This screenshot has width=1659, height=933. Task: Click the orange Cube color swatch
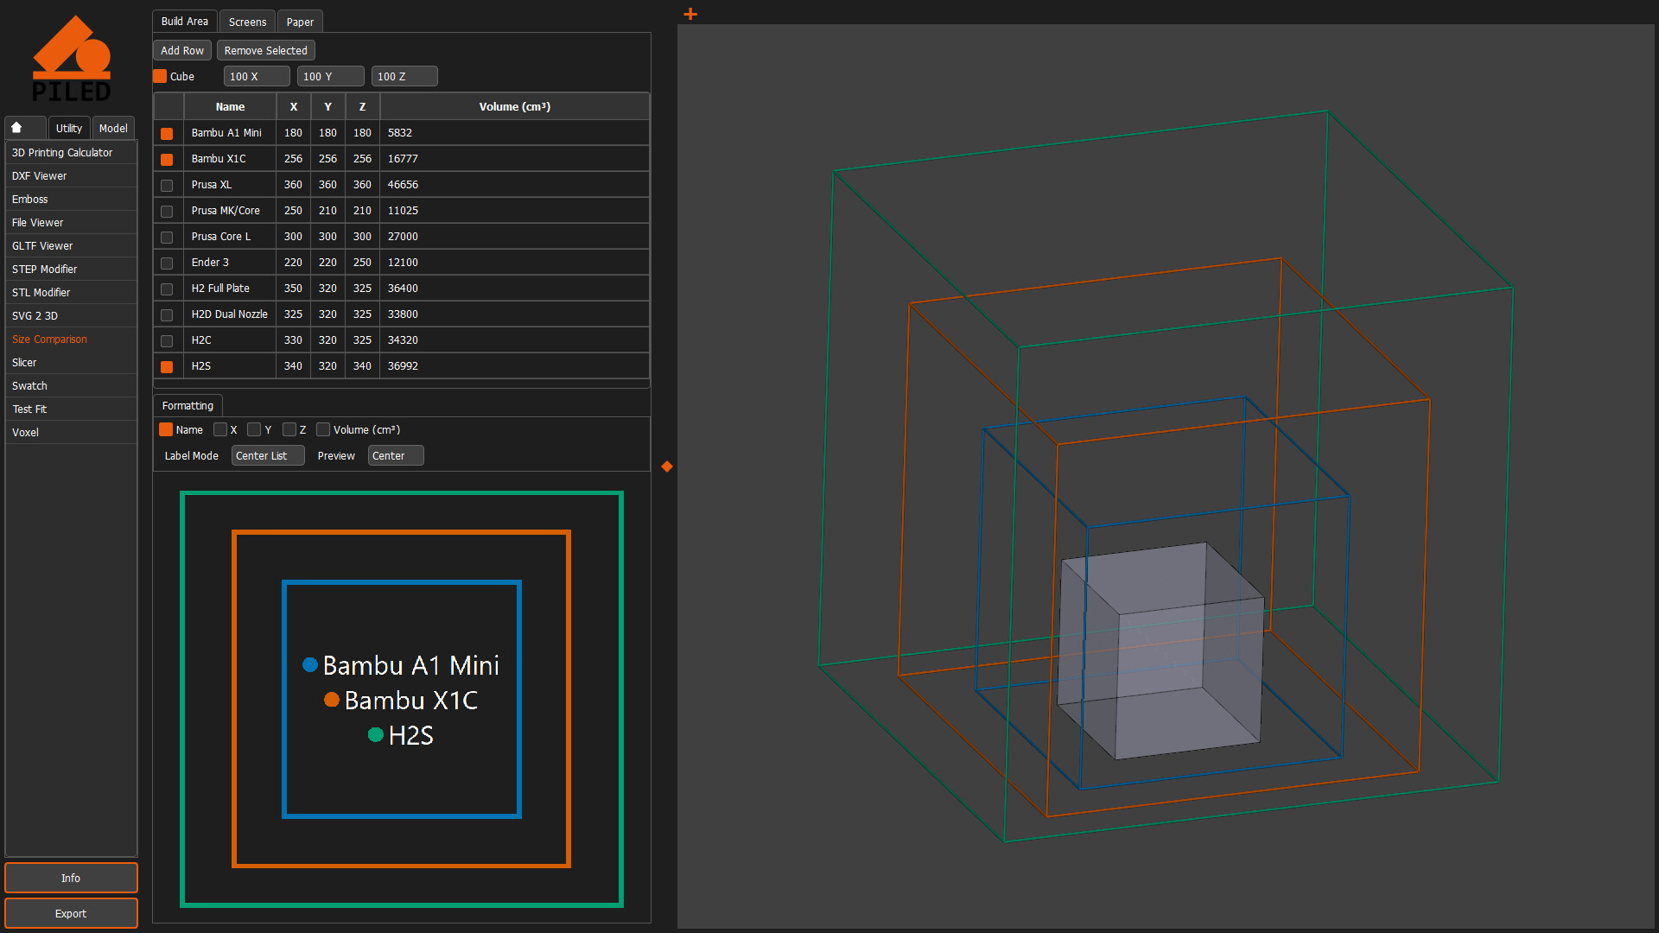[160, 76]
